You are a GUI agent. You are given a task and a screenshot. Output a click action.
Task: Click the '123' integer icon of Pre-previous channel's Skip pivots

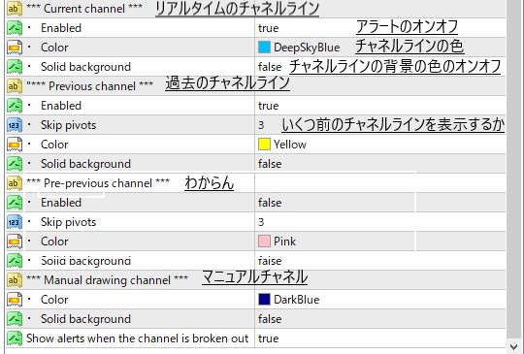15,222
